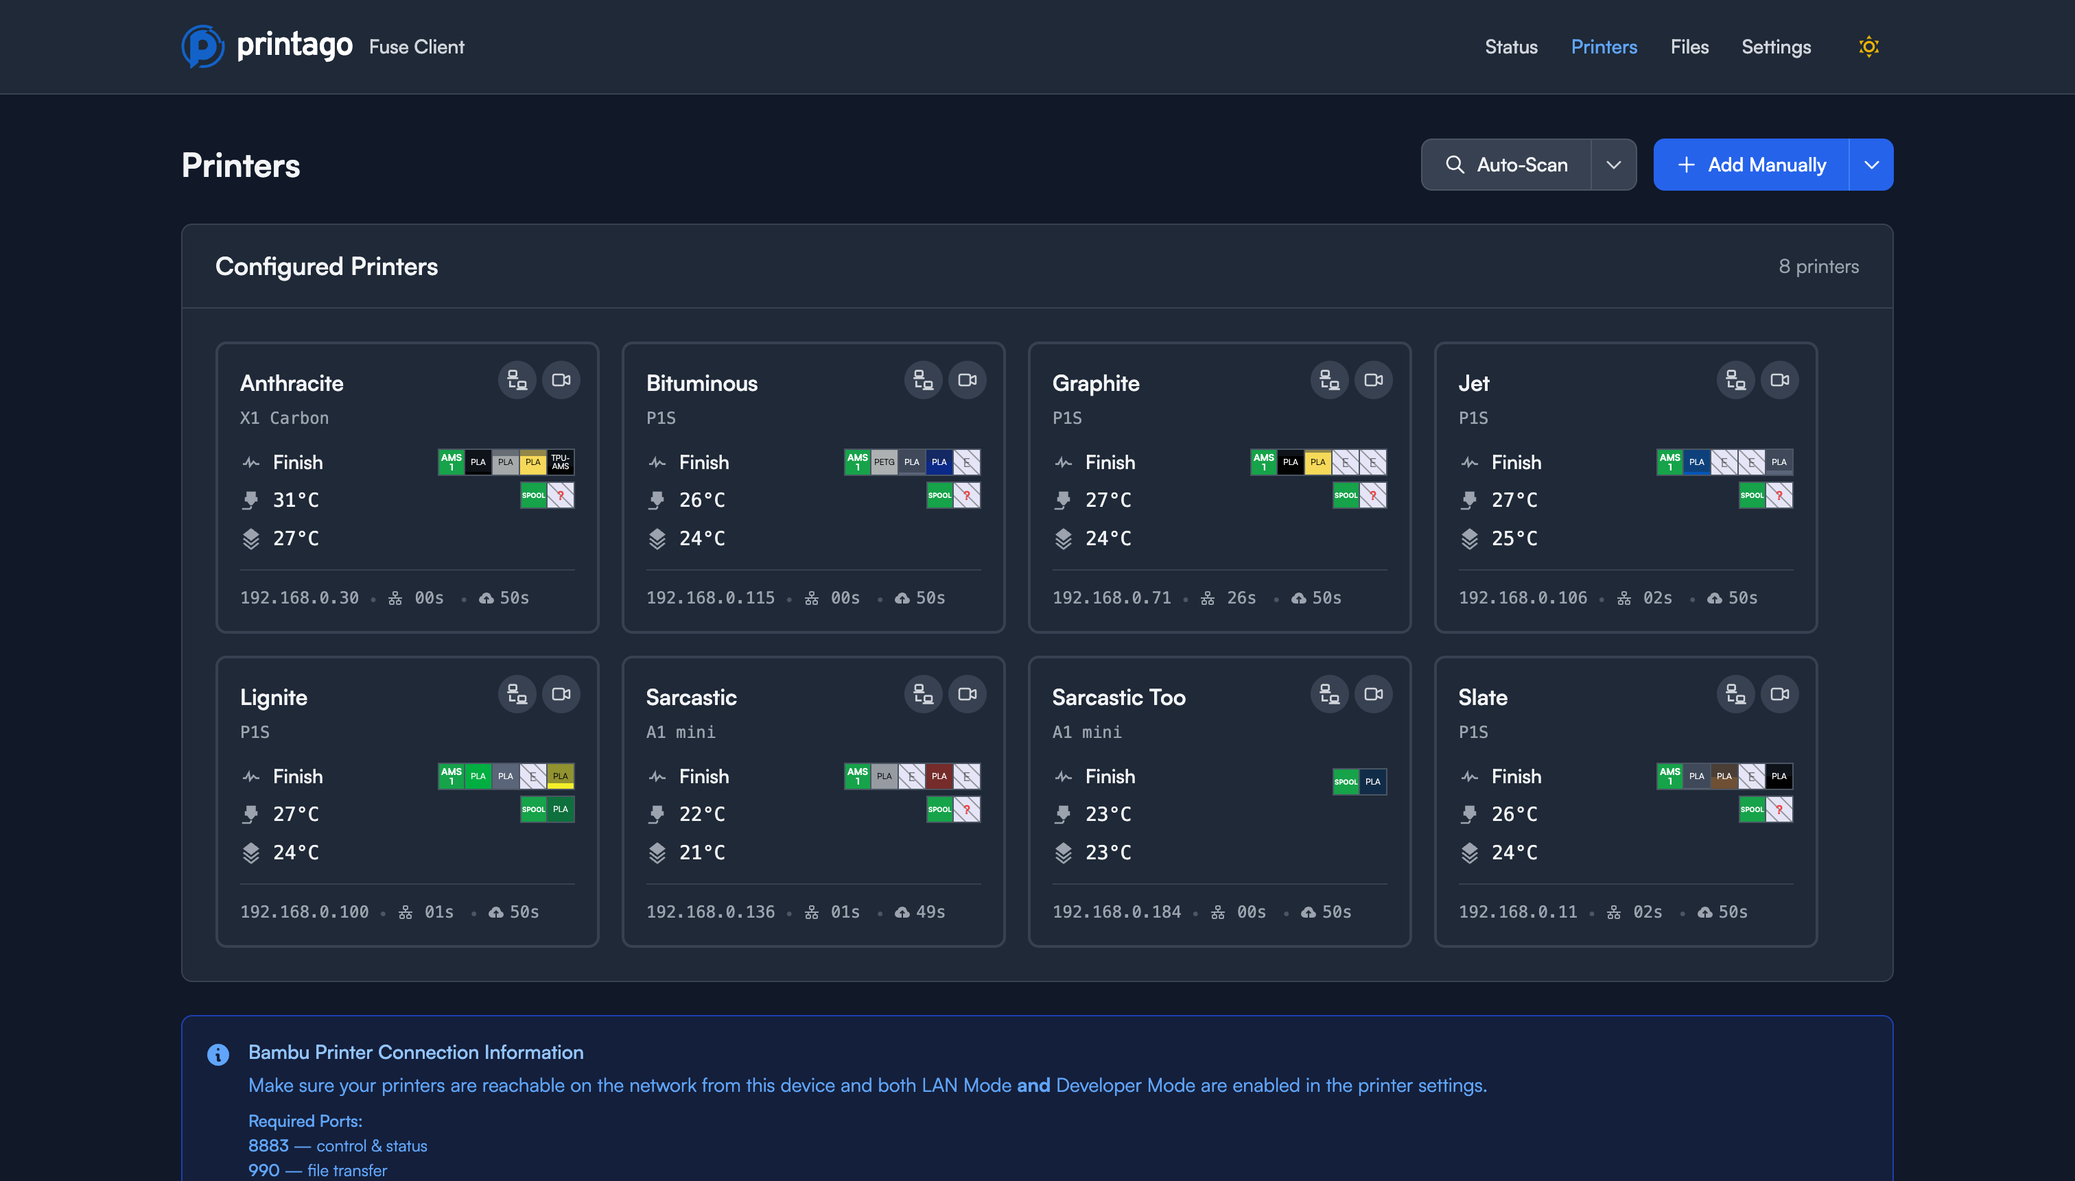Open camera view for Anthracite printer
2075x1181 pixels.
(x=561, y=380)
